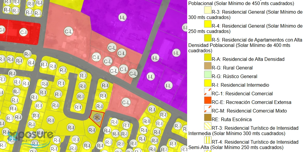Click the C-L marker nearest the red-outlined parcel
Screen dimensions: 303x152
point(126,103)
